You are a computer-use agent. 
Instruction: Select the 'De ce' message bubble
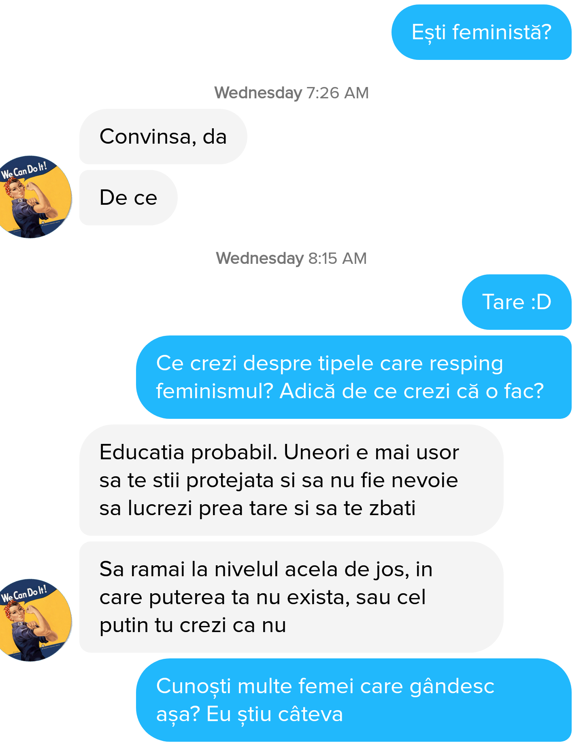click(x=128, y=197)
